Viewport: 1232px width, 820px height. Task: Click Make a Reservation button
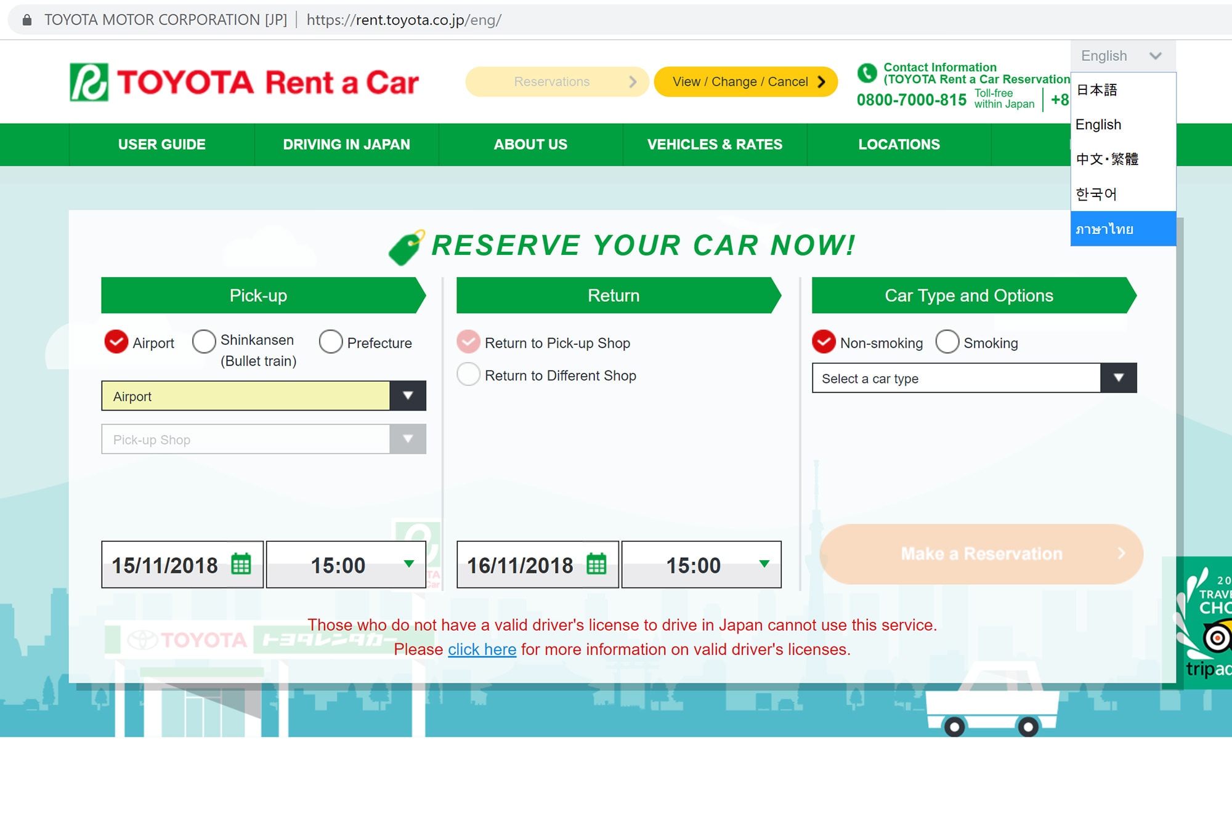[x=981, y=554]
